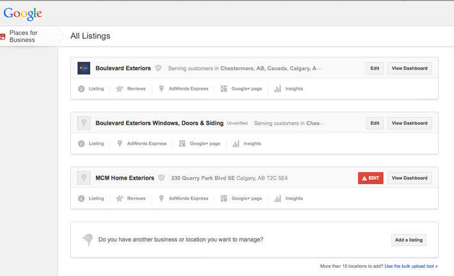Click Google+ page icon in MCM Home Exteriors card
Image resolution: width=454 pixels, height=276 pixels.
click(224, 198)
